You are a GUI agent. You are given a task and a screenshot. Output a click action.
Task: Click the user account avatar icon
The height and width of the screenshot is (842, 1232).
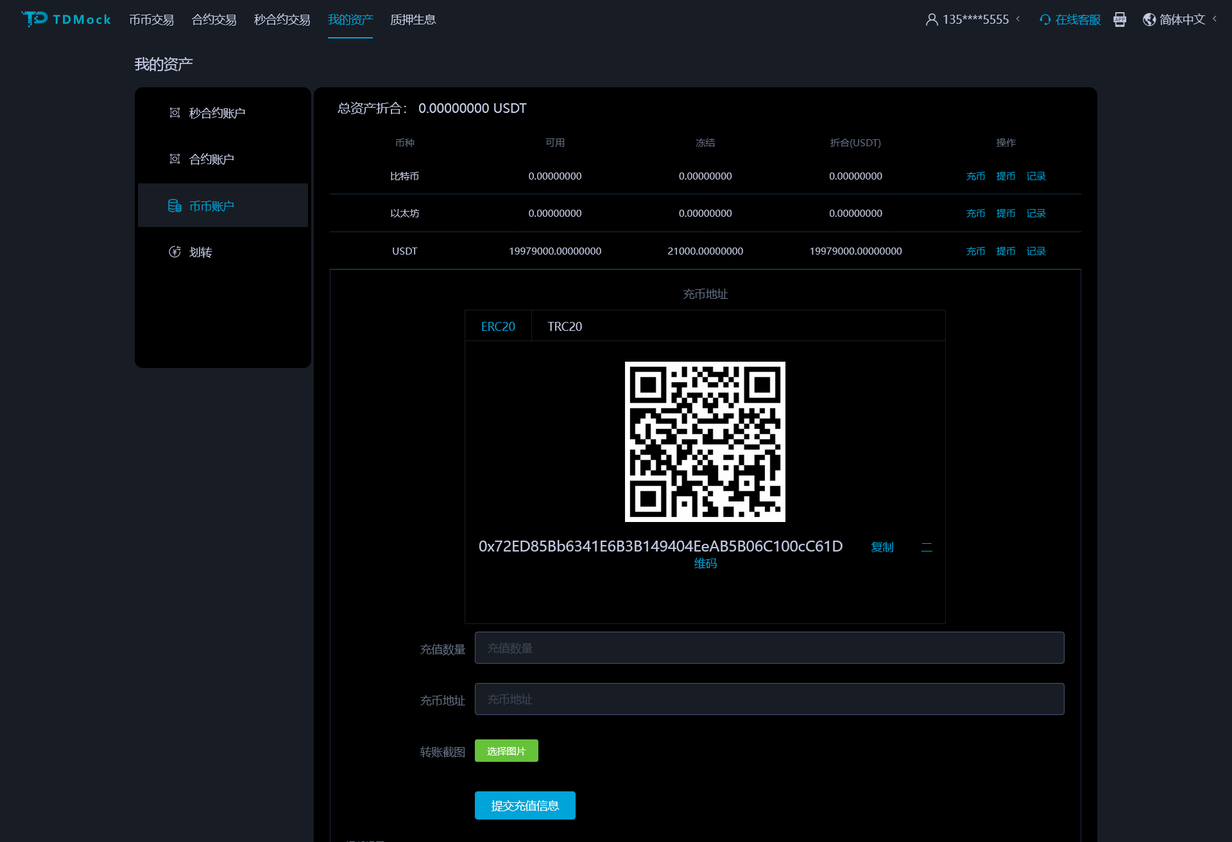932,20
